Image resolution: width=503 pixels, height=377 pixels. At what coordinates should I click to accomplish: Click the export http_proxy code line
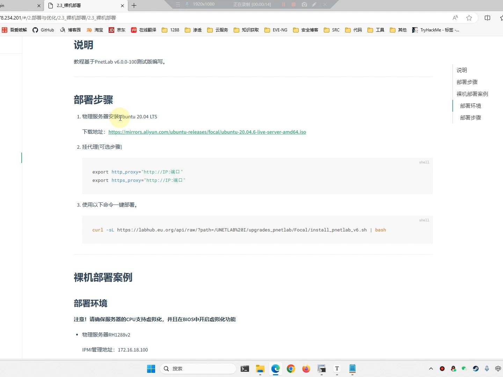(138, 172)
